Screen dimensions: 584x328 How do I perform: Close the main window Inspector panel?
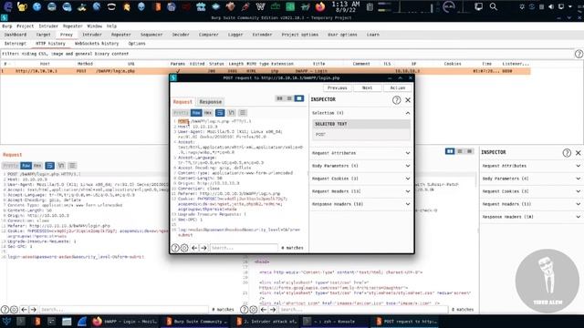tap(578, 153)
